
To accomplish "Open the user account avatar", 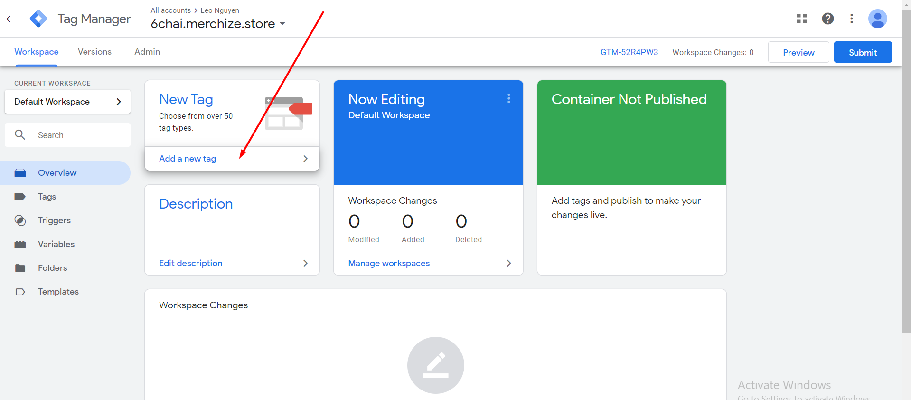I will (878, 19).
